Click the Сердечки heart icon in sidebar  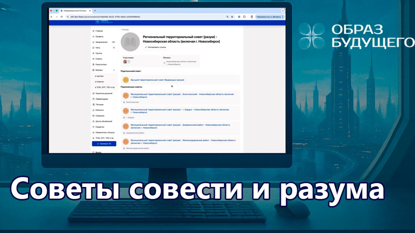pos(93,127)
